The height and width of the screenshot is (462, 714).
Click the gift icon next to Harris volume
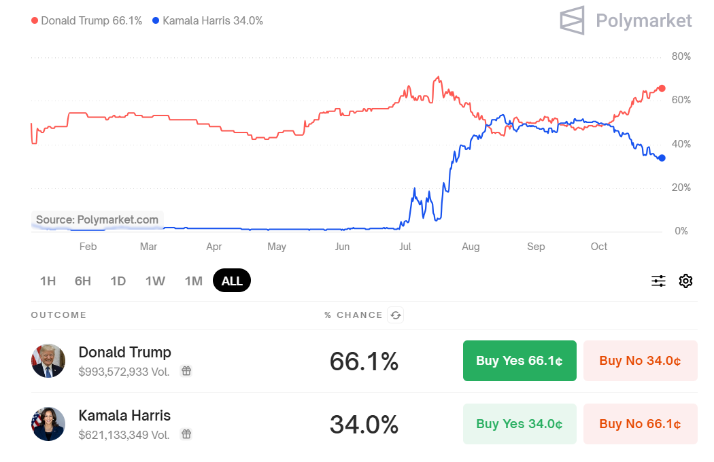(186, 434)
